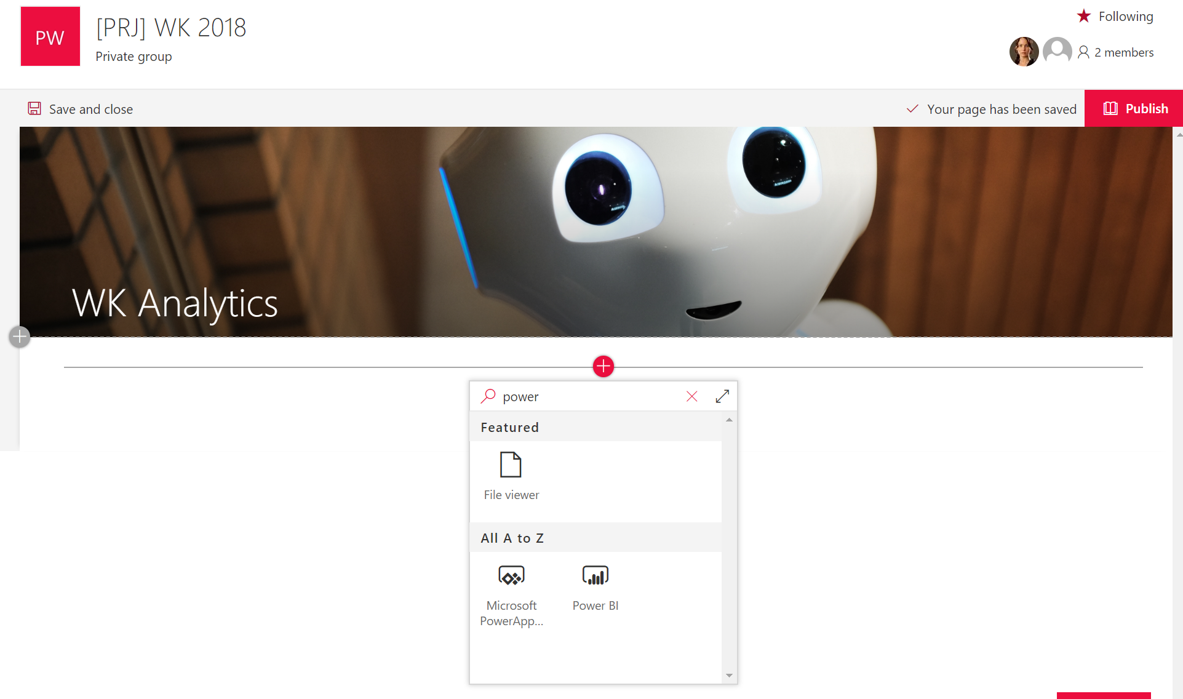Screen dimensions: 1183x699
Task: Click the Featured section header
Action: point(595,427)
